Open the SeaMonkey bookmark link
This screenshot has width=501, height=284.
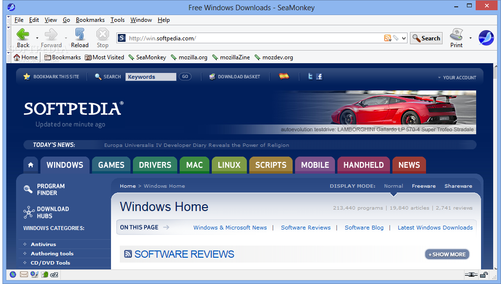click(148, 57)
